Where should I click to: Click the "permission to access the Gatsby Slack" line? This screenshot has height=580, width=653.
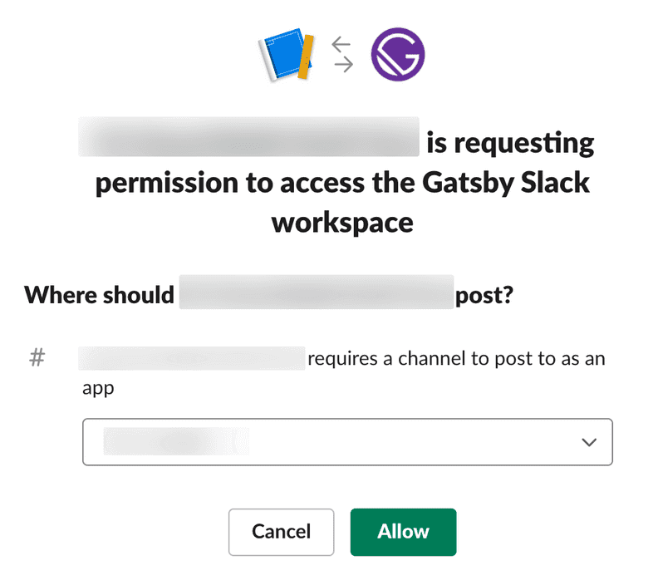[342, 182]
